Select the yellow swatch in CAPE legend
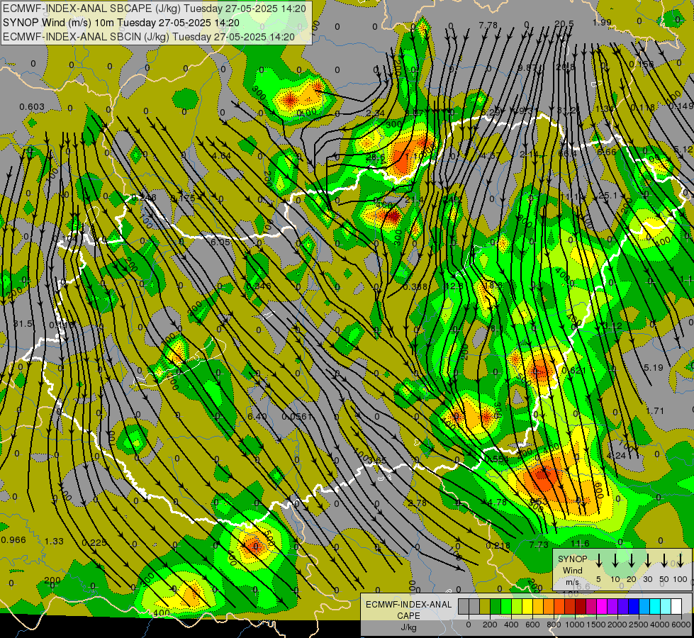This screenshot has height=638, width=694. pos(527,606)
